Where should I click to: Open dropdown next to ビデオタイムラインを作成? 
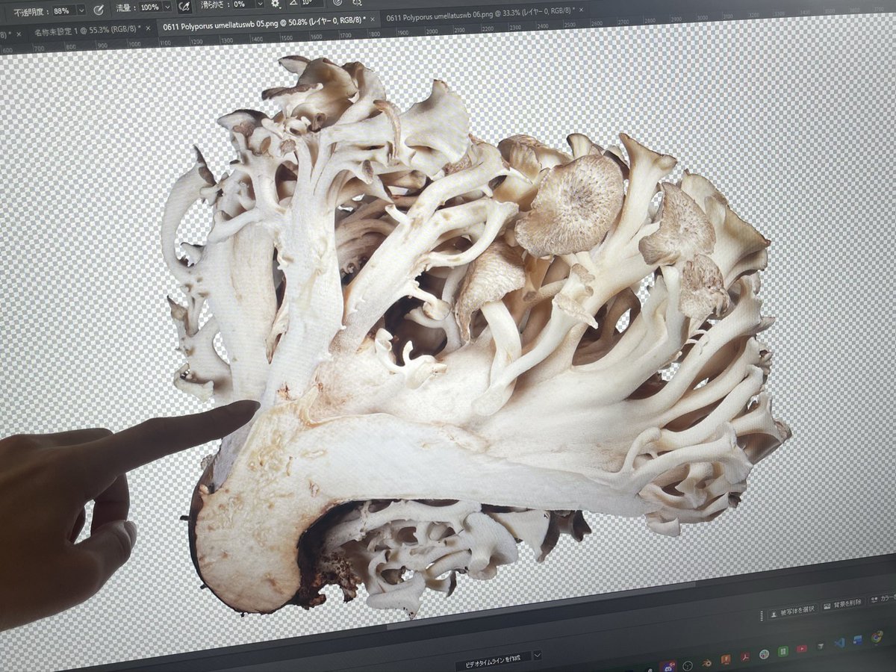pos(538,655)
